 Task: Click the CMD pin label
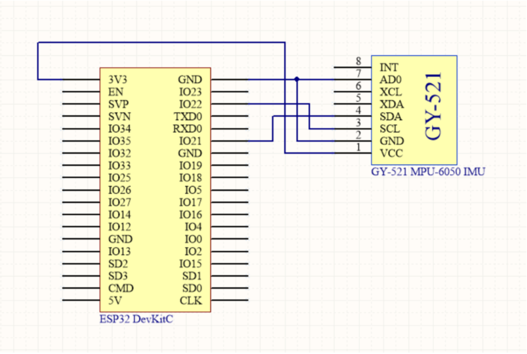(121, 288)
